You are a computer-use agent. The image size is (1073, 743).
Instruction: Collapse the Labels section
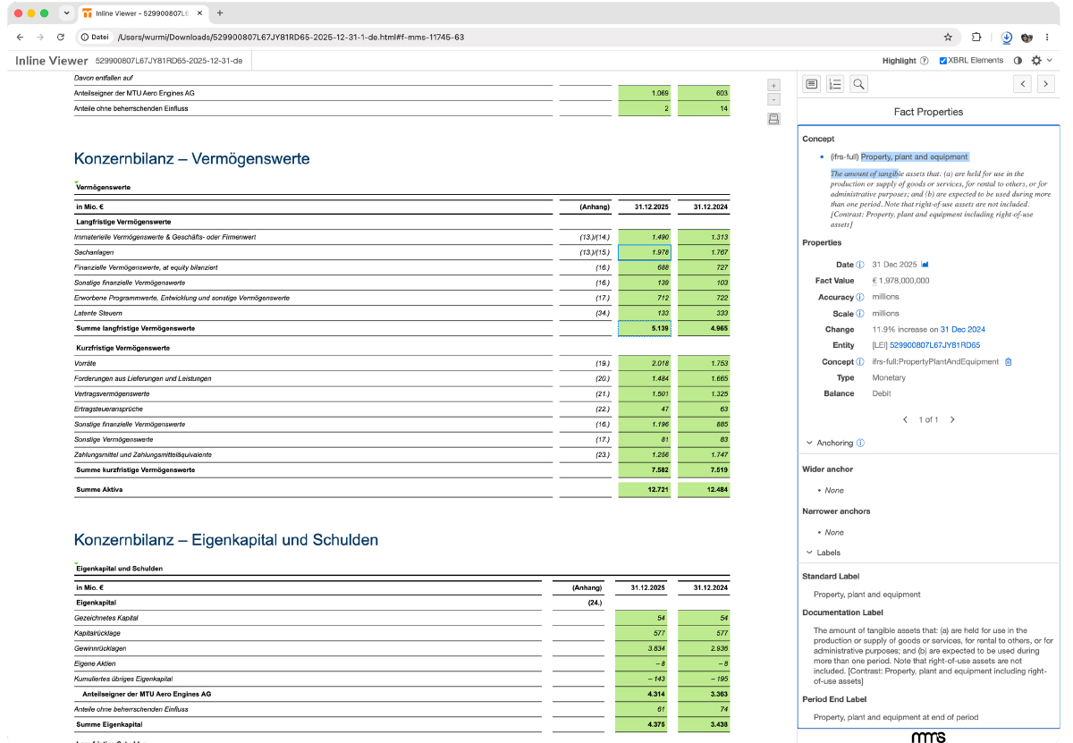pos(809,553)
